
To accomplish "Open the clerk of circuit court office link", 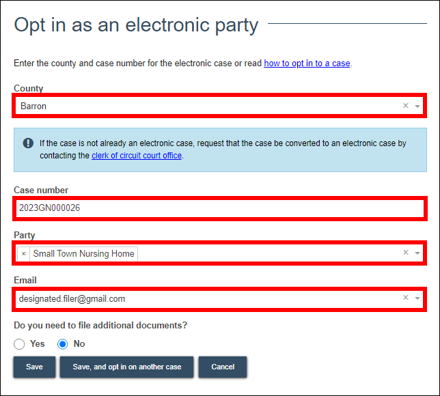I will click(x=137, y=156).
